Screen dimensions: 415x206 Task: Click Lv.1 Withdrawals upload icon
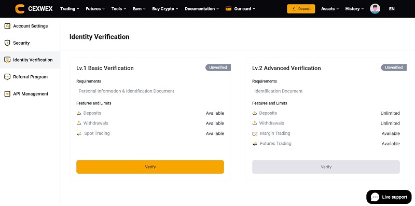[79, 123]
